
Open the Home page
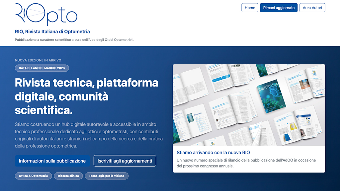point(250,8)
